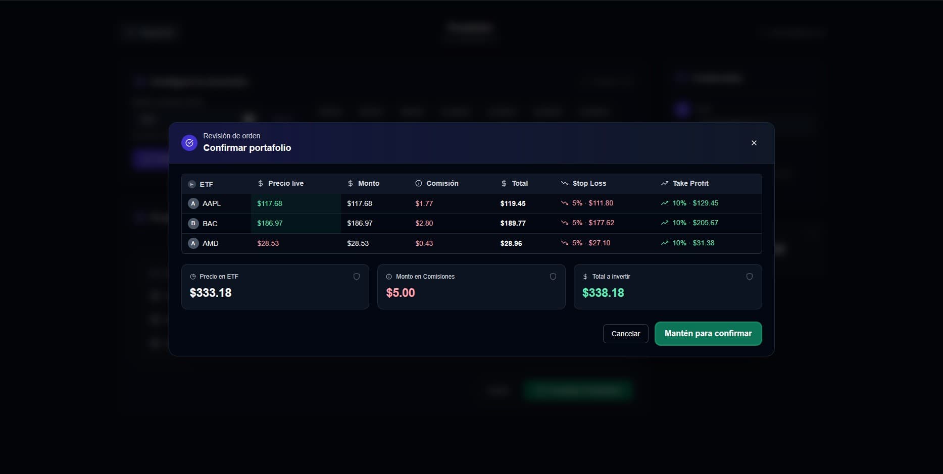Click the info icon beside Monto en Comisiones
Screen dimensions: 943x474
click(389, 277)
